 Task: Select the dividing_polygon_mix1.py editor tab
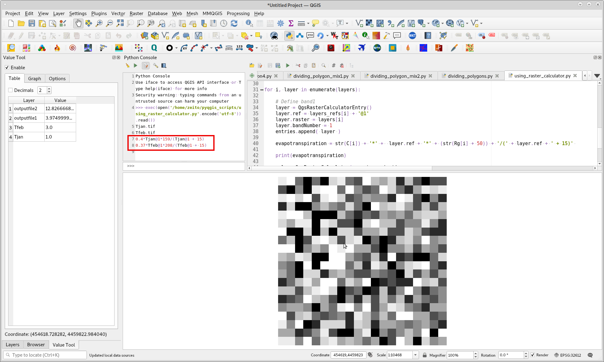point(321,76)
